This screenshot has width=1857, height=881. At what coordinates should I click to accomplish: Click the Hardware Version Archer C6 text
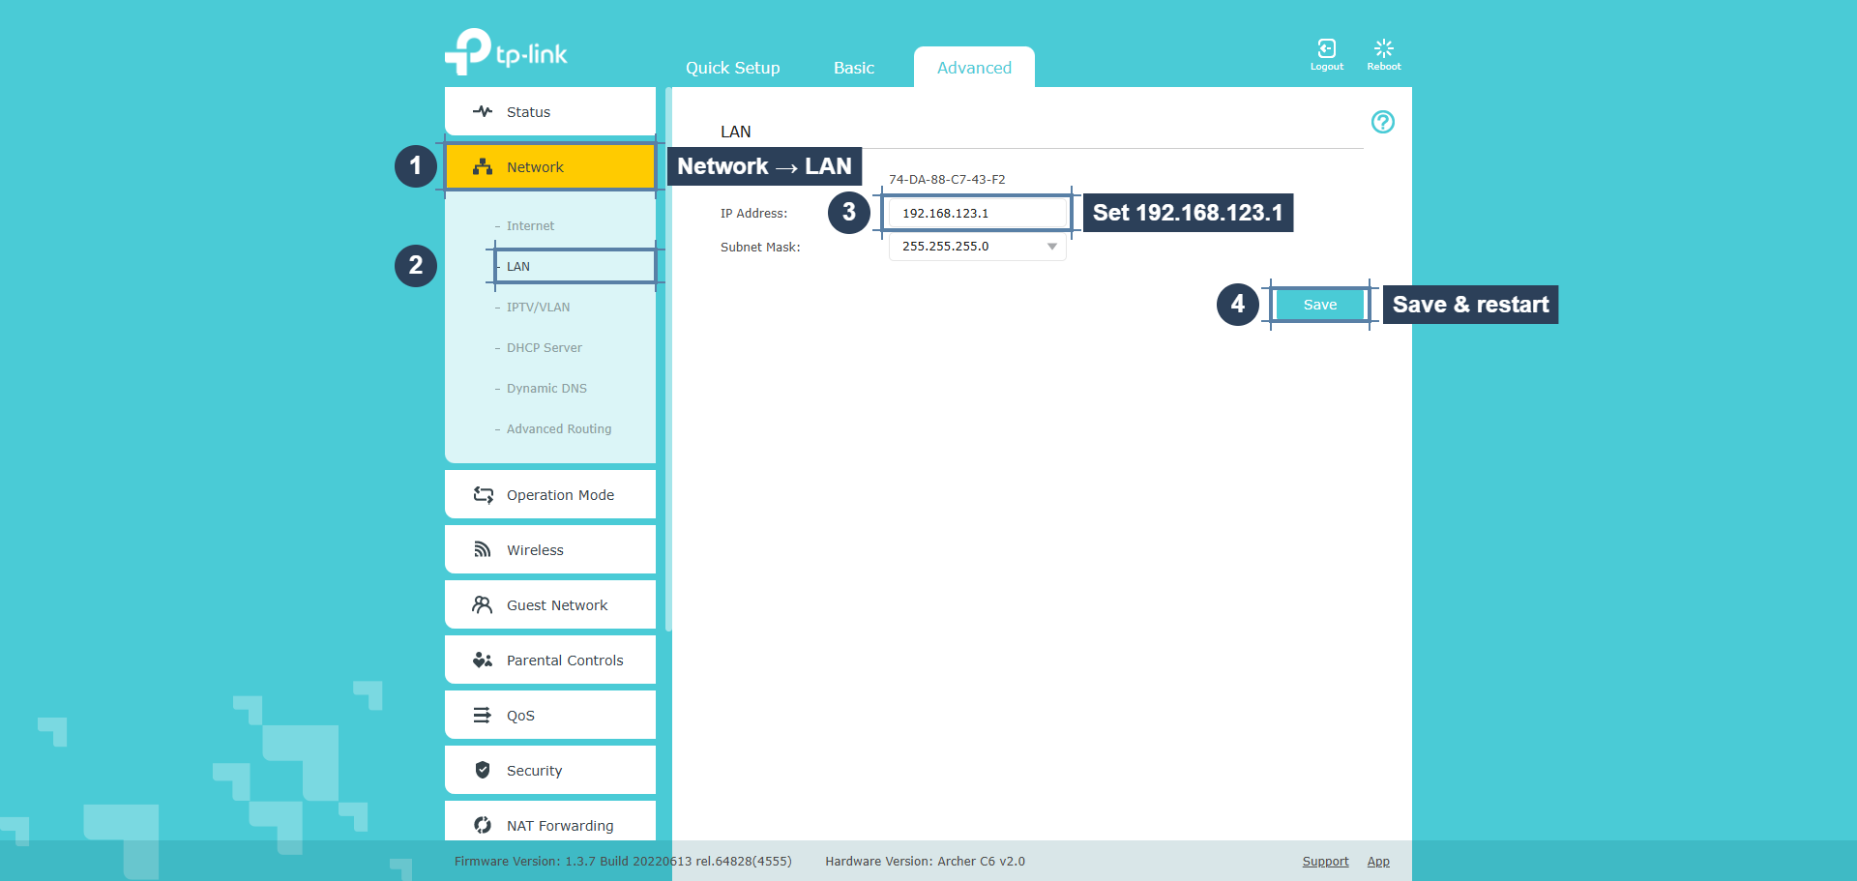925,862
